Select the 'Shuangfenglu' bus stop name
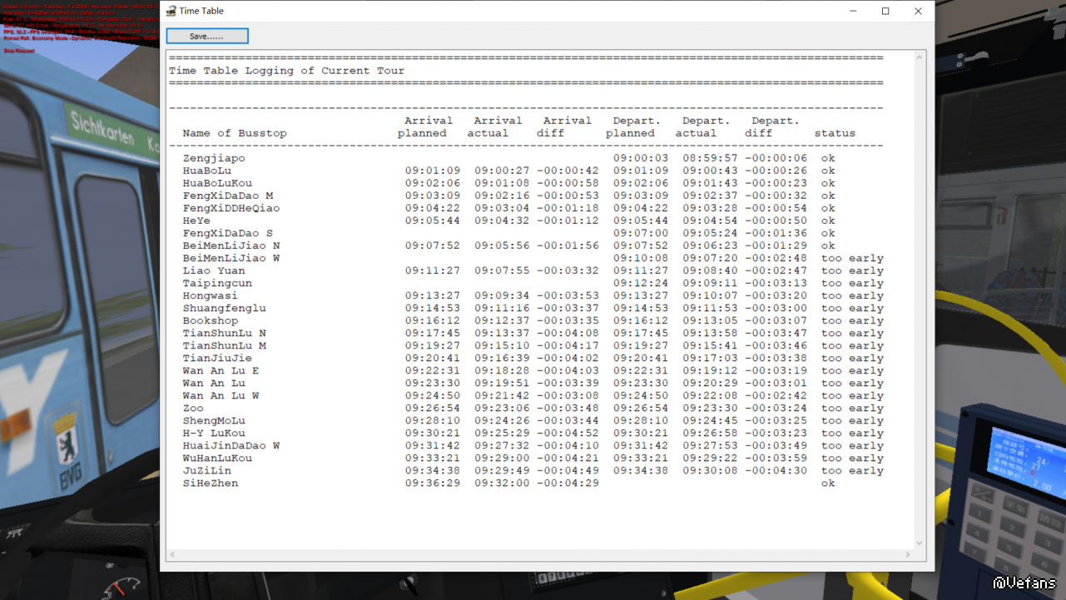Screen dimensions: 1066x600 (x=225, y=308)
